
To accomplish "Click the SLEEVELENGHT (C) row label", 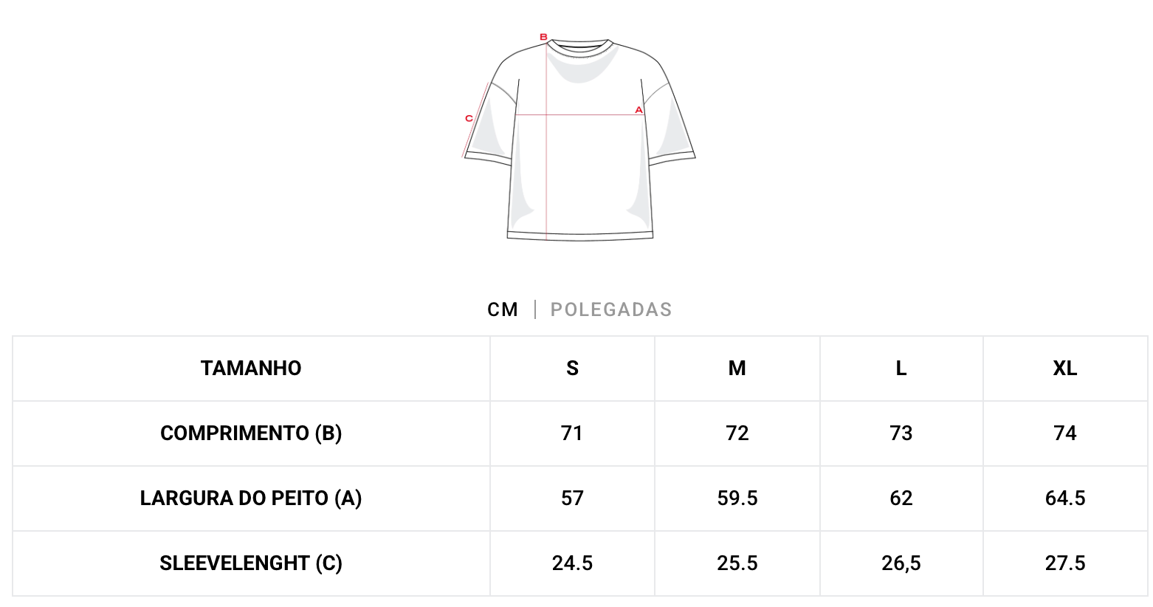I will pyautogui.click(x=251, y=563).
